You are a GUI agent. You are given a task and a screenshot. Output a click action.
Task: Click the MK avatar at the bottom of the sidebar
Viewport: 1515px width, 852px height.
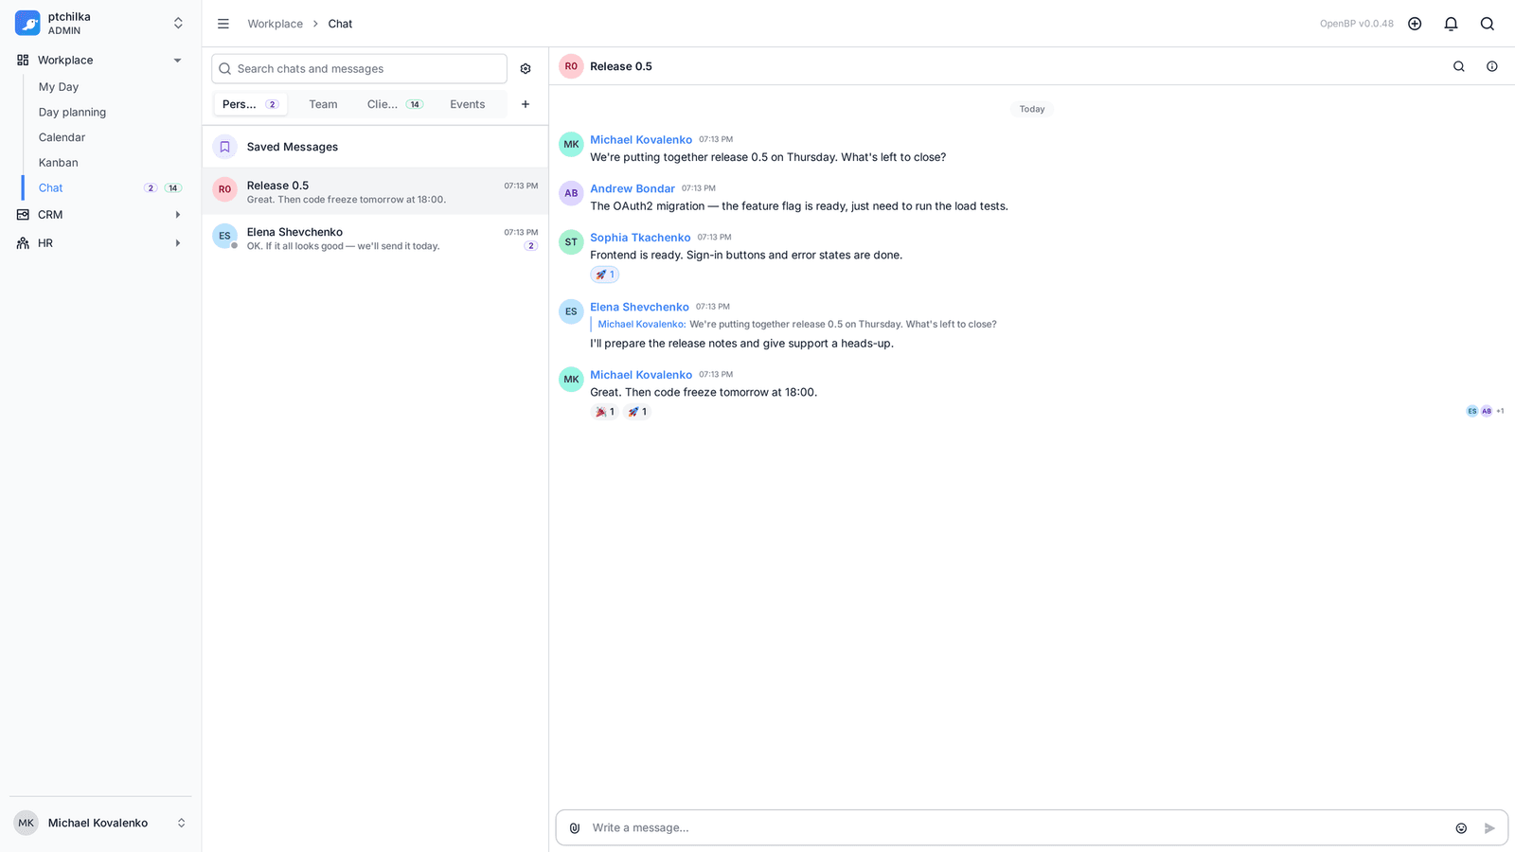[26, 823]
